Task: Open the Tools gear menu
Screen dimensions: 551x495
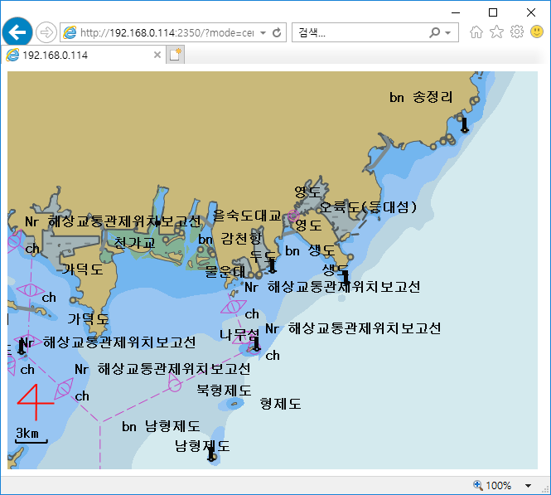Action: tap(516, 32)
